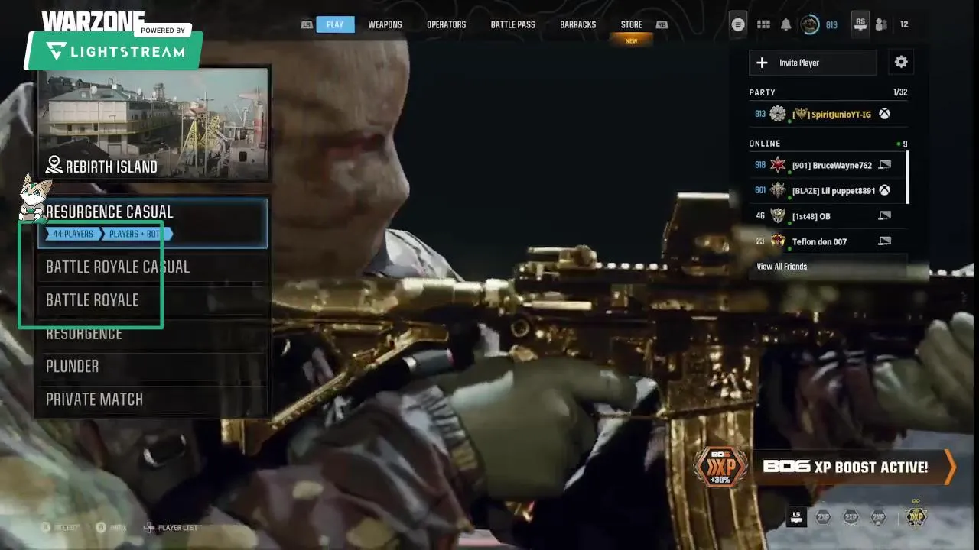Click PC platform icon beside BruceWayne762
The image size is (979, 550).
tap(885, 165)
